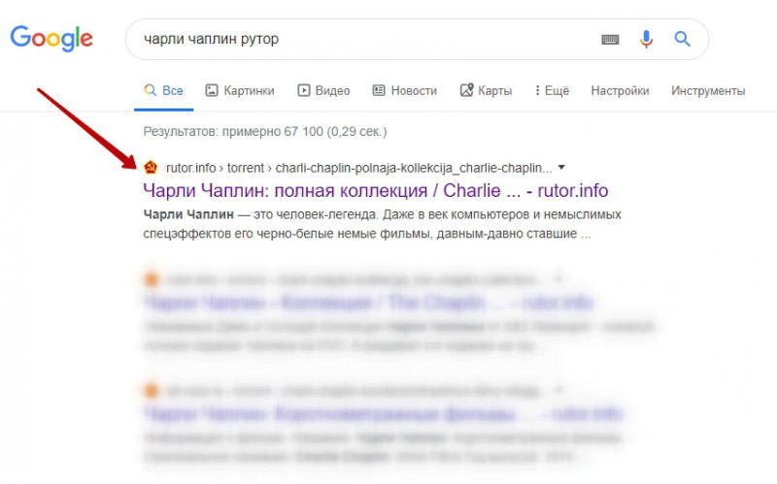Expand the Ещё menu

click(552, 90)
